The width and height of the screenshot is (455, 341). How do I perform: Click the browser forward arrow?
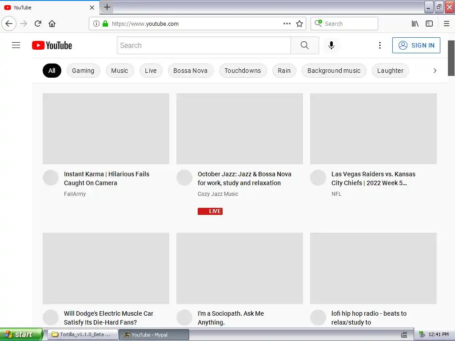[24, 24]
